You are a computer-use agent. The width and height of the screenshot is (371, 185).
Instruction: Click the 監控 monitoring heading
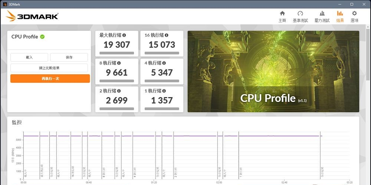[17, 122]
